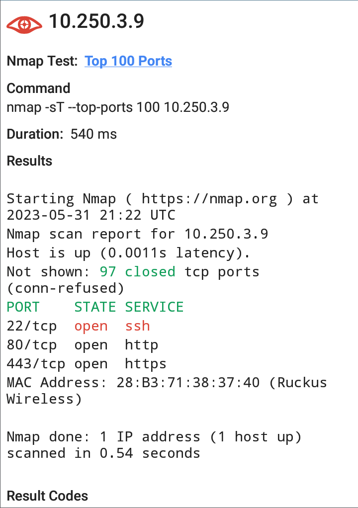Click the green 97 closed text
The width and height of the screenshot is (358, 508).
(137, 271)
